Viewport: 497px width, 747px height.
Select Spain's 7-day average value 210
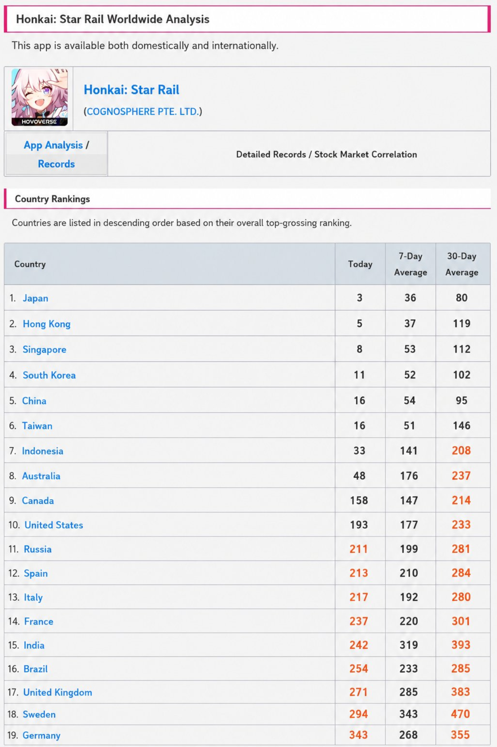[409, 573]
